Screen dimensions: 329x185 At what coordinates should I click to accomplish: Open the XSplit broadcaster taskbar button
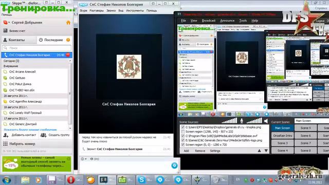(x=107, y=180)
